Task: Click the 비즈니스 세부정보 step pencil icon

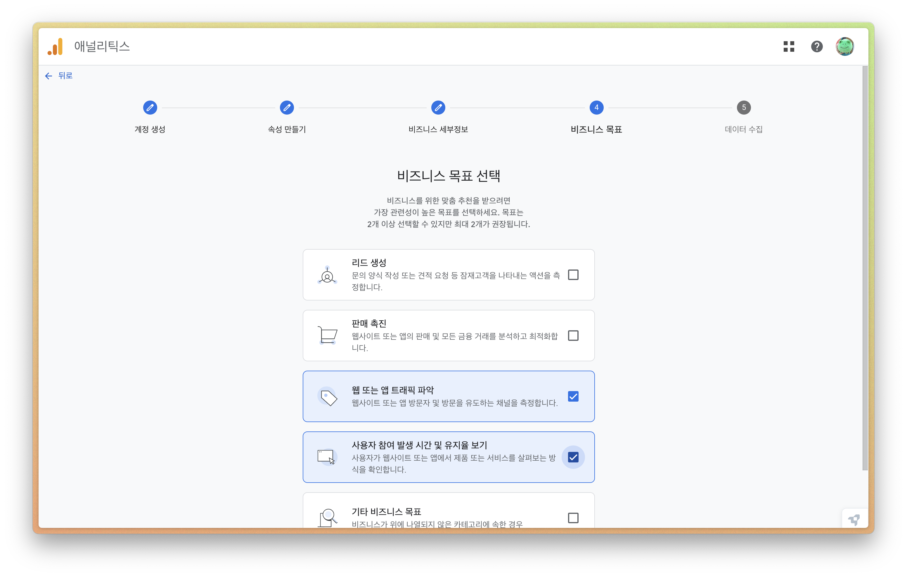Action: (x=438, y=108)
